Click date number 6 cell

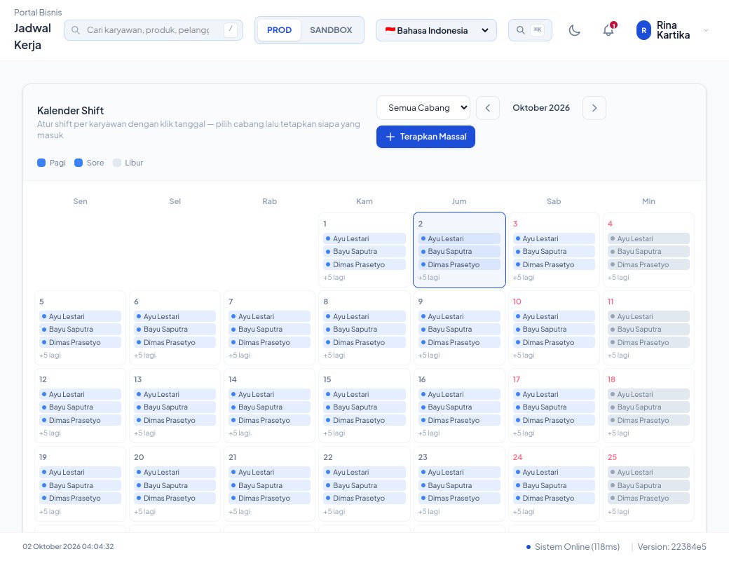(x=175, y=328)
